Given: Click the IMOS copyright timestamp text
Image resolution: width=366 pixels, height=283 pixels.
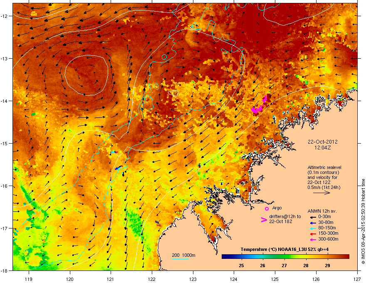Looking at the screenshot, I should [x=363, y=221].
